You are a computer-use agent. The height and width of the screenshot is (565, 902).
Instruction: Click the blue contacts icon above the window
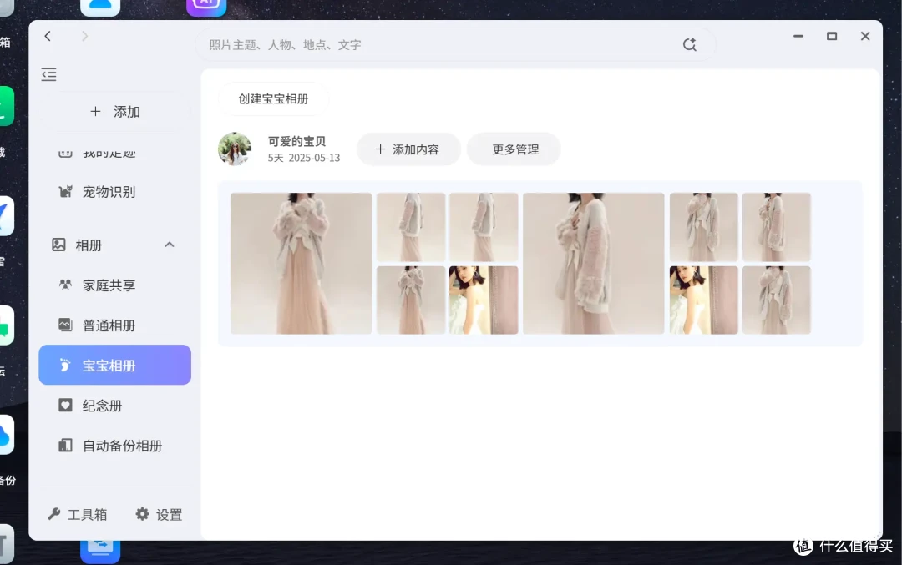click(100, 8)
